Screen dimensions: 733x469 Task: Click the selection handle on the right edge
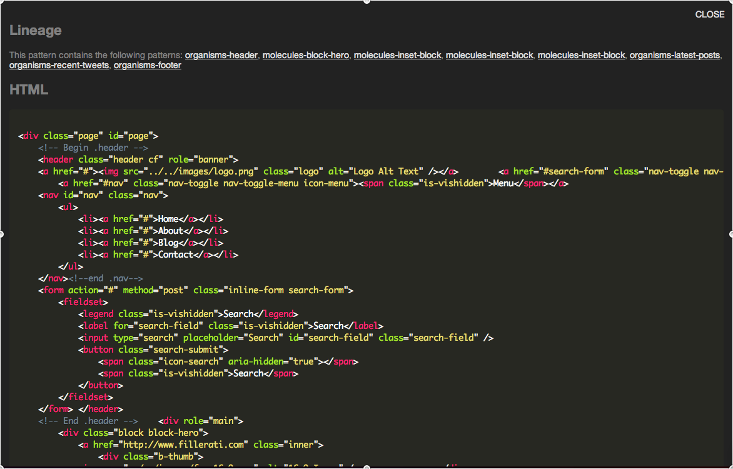(731, 234)
